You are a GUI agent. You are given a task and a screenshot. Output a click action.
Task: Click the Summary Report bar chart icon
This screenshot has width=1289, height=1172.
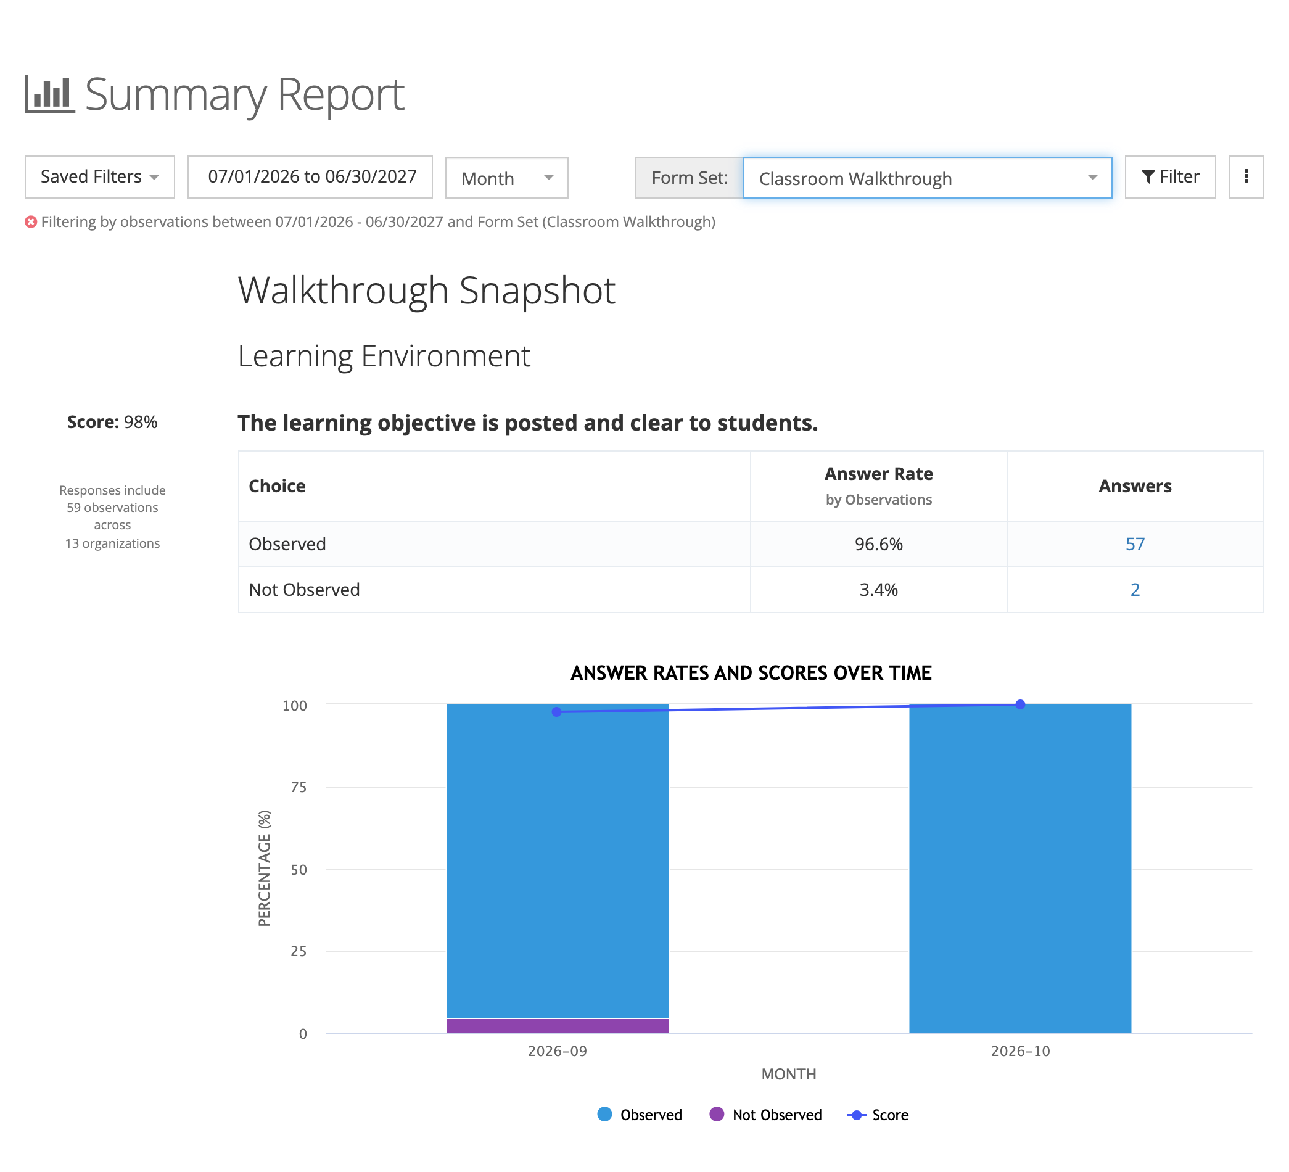(50, 94)
